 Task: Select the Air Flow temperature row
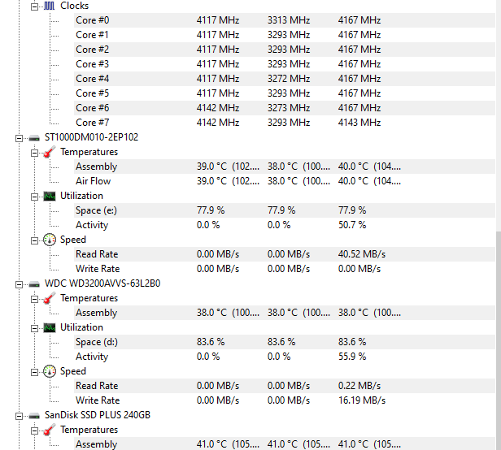(285, 181)
